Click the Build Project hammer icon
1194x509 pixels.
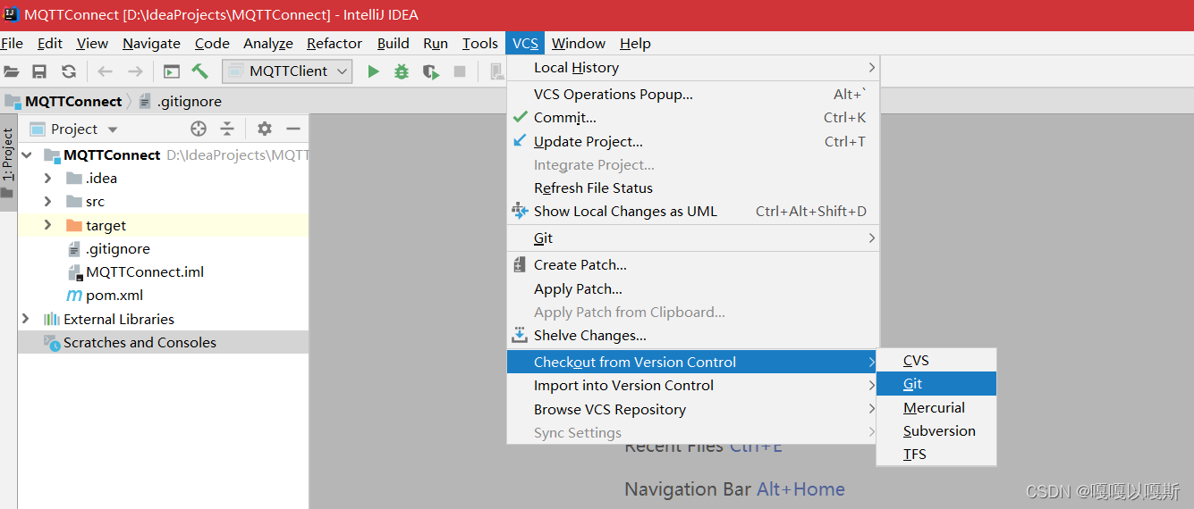[200, 71]
